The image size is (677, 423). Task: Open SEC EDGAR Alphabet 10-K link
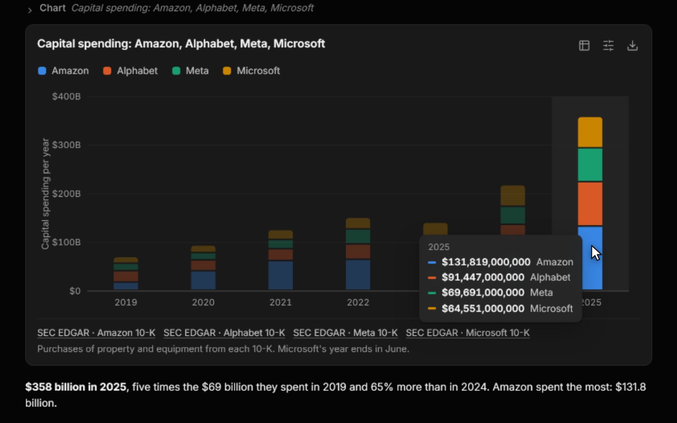[x=224, y=333]
